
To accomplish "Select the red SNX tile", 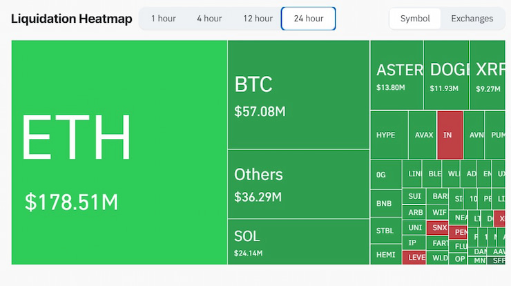I will coord(438,228).
